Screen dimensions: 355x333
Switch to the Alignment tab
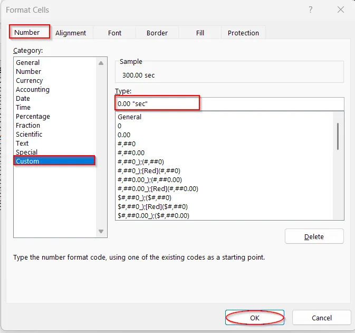coord(71,33)
